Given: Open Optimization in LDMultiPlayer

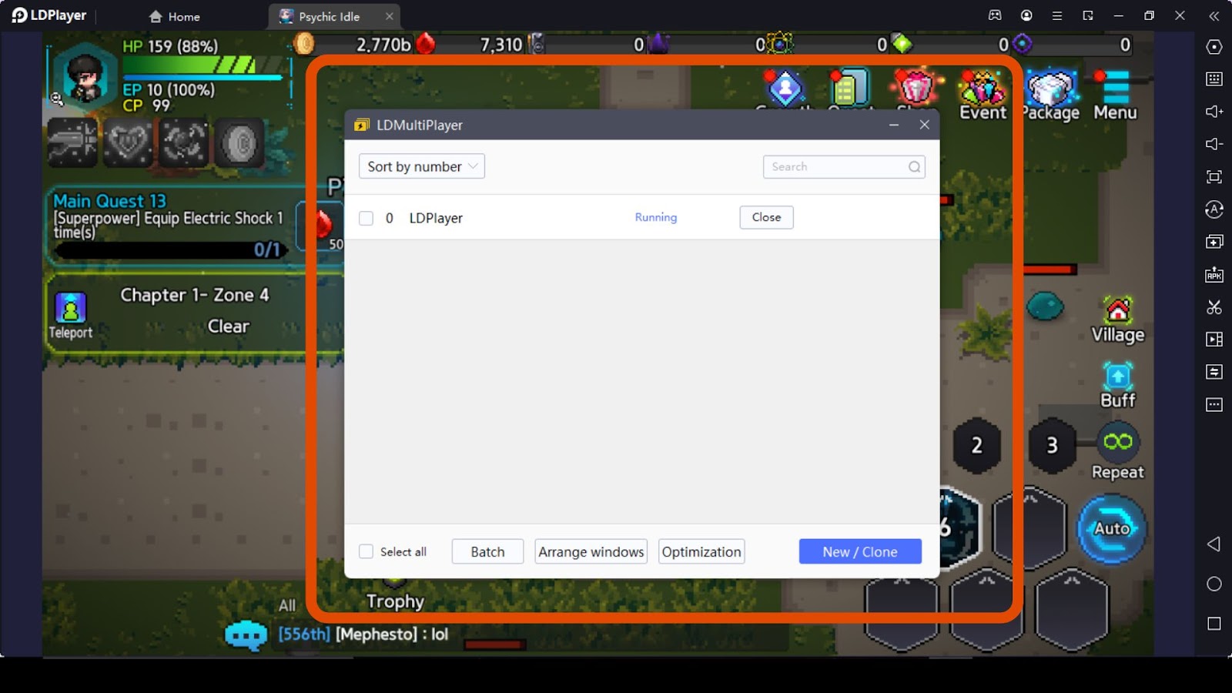Looking at the screenshot, I should click(x=701, y=551).
